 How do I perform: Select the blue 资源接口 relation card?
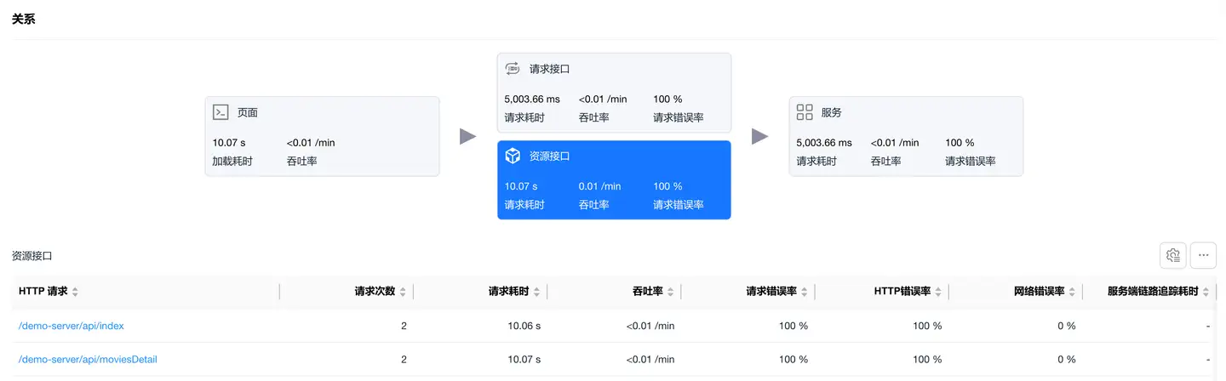point(614,180)
